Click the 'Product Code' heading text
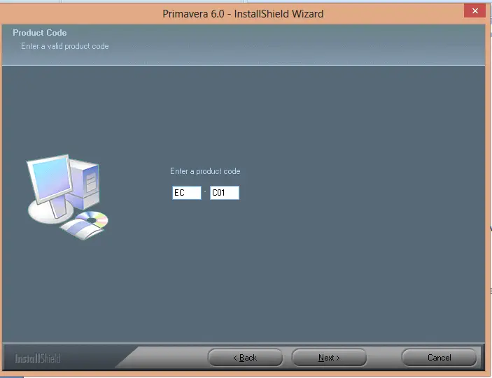Viewport: 492px width, 378px height. 39,33
